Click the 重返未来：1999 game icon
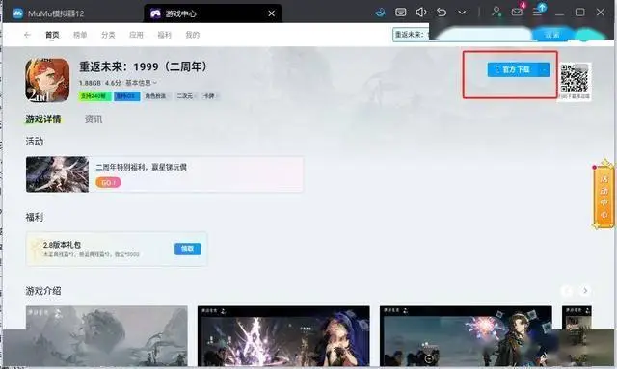617x369 pixels. tap(47, 80)
